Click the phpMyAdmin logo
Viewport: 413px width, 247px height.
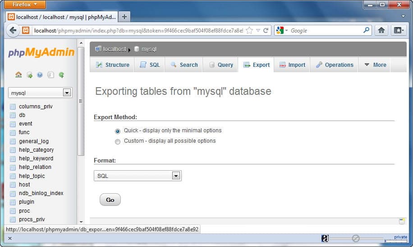41,52
